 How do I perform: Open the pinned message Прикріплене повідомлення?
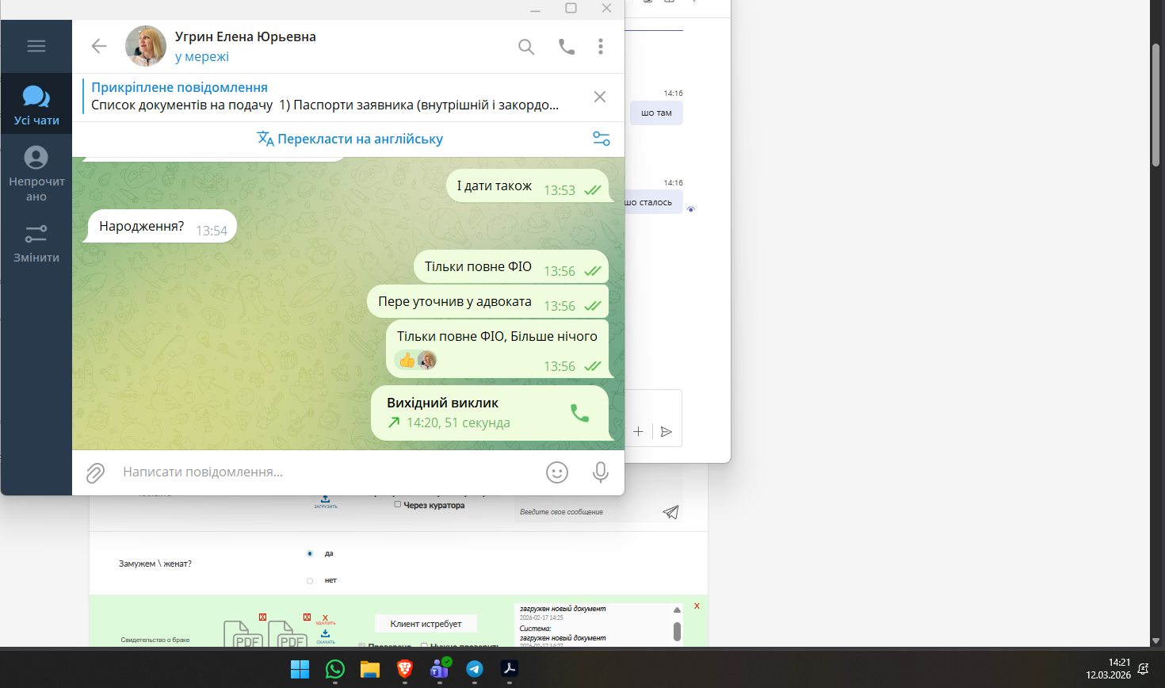click(x=325, y=96)
